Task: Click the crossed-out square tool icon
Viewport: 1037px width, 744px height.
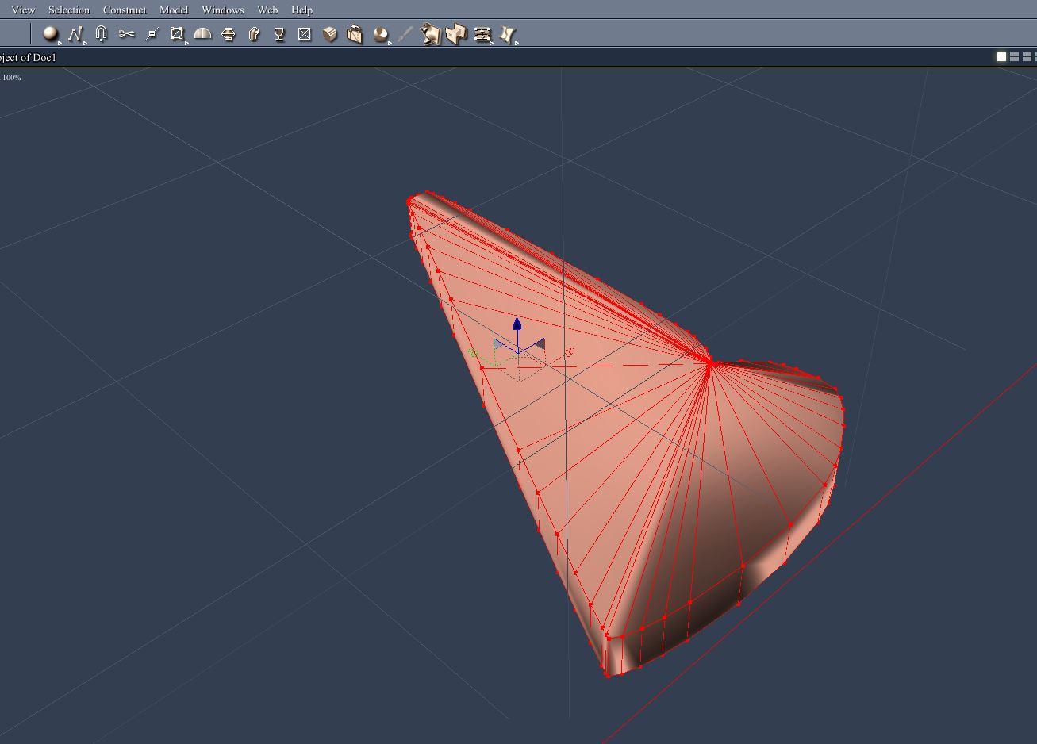Action: (x=305, y=34)
